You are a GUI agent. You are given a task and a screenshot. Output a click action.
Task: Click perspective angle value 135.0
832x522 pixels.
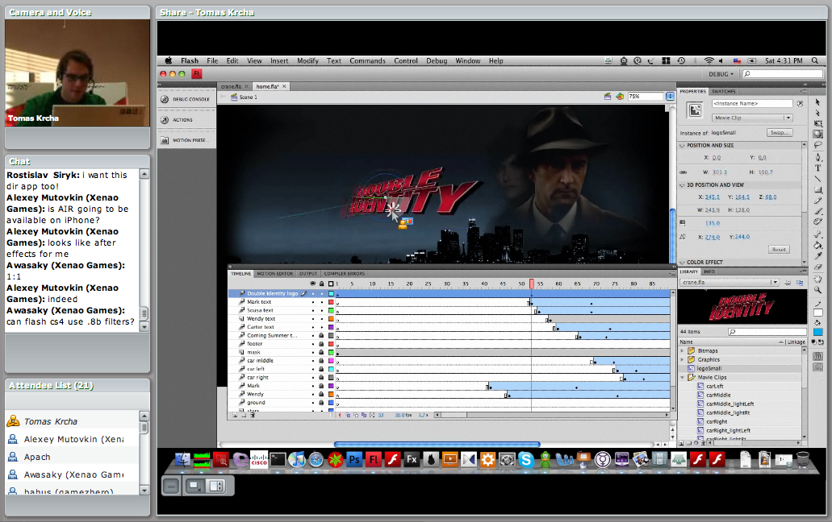coord(713,223)
